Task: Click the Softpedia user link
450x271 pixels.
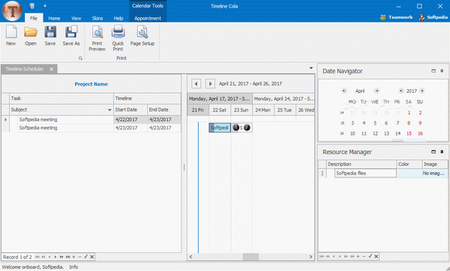Action: tap(433, 17)
